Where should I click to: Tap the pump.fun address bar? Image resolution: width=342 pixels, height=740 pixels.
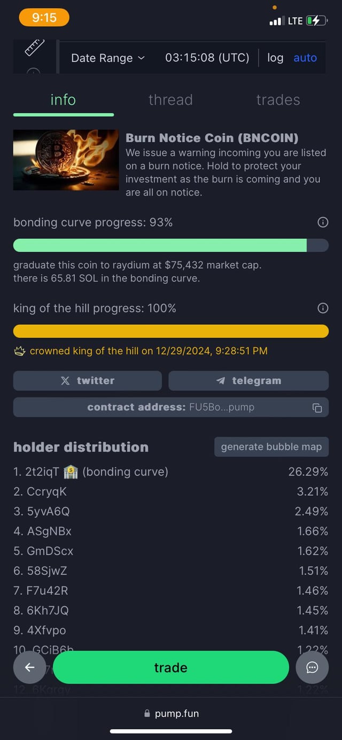(x=171, y=713)
